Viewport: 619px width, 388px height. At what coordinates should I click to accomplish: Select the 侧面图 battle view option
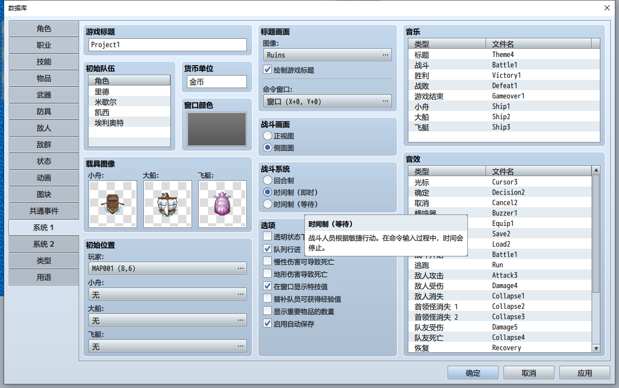click(268, 147)
